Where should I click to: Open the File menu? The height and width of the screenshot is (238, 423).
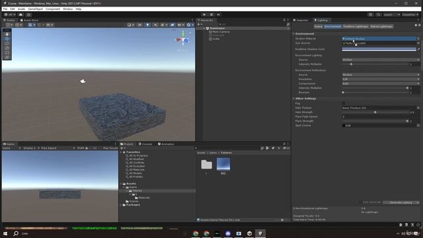tap(5, 9)
